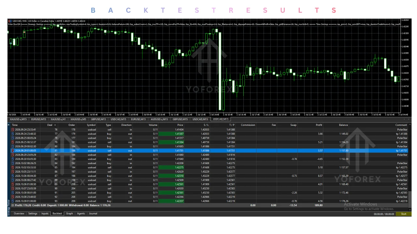Viewport: 417px width, 234px height.
Task: Click the total profit value 189.80
Action: click(319, 205)
